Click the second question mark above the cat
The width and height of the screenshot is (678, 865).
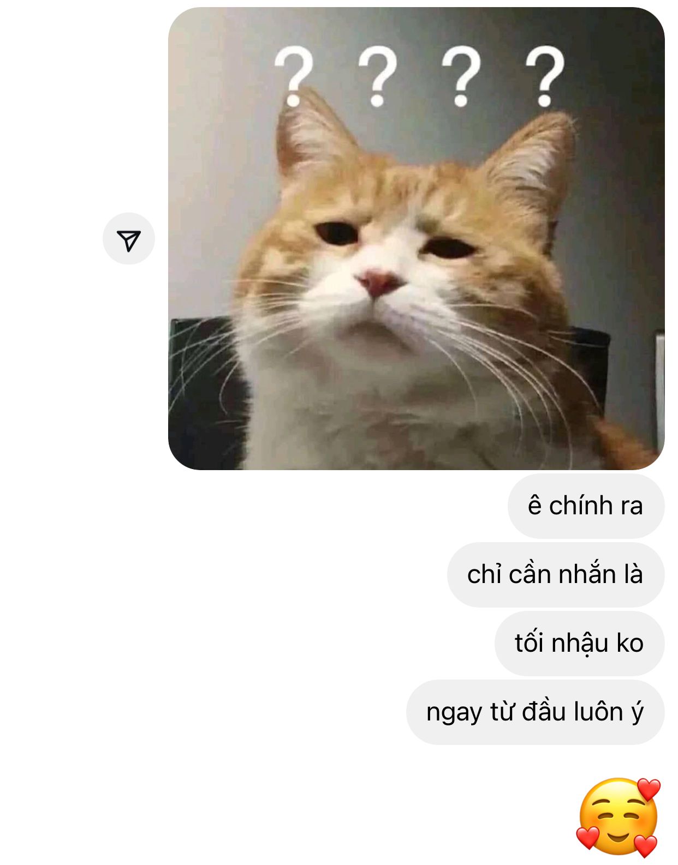click(378, 76)
